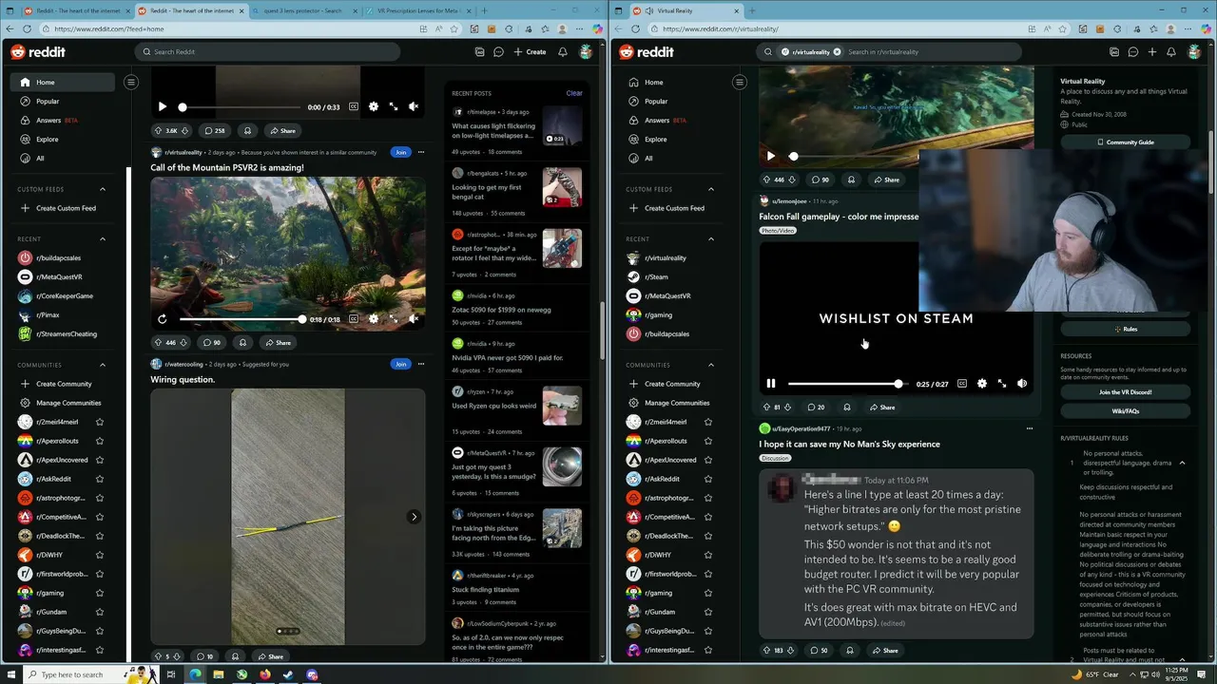The image size is (1217, 684).
Task: Join r/watercooling from Wiring question post
Action: 400,364
